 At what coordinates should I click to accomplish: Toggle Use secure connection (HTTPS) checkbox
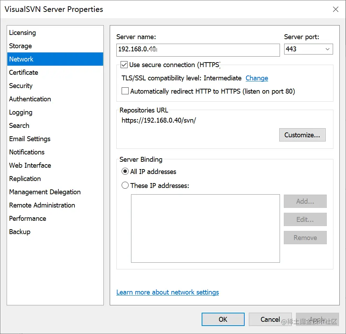124,65
